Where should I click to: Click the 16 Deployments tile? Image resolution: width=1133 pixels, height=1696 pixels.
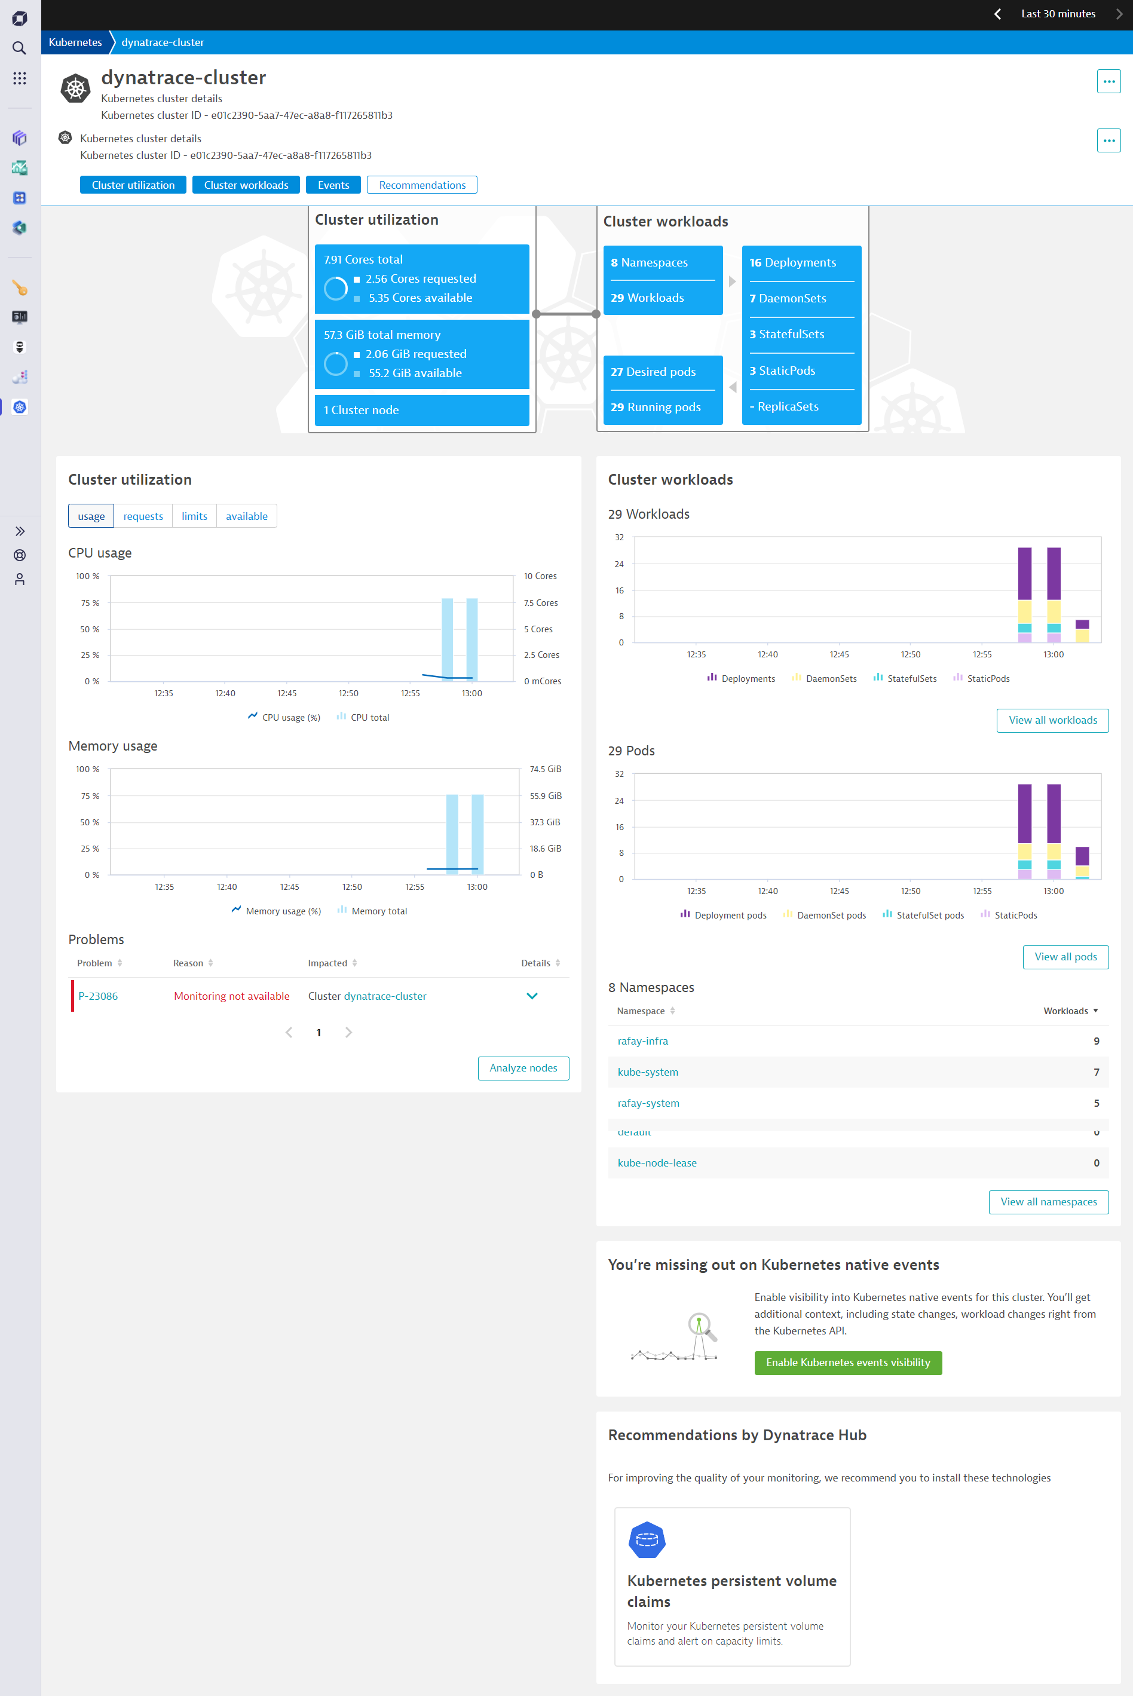click(801, 262)
